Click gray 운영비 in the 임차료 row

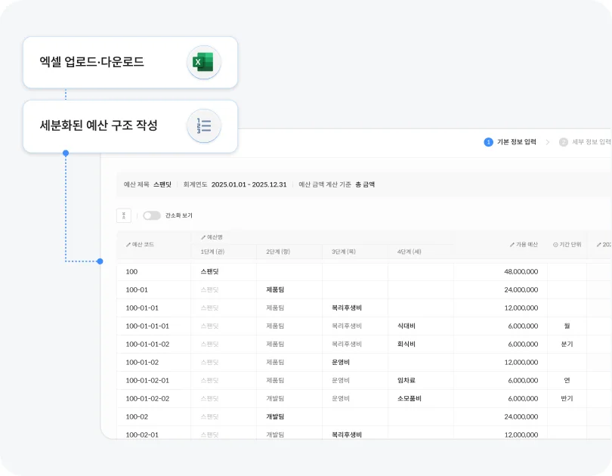pyautogui.click(x=341, y=380)
